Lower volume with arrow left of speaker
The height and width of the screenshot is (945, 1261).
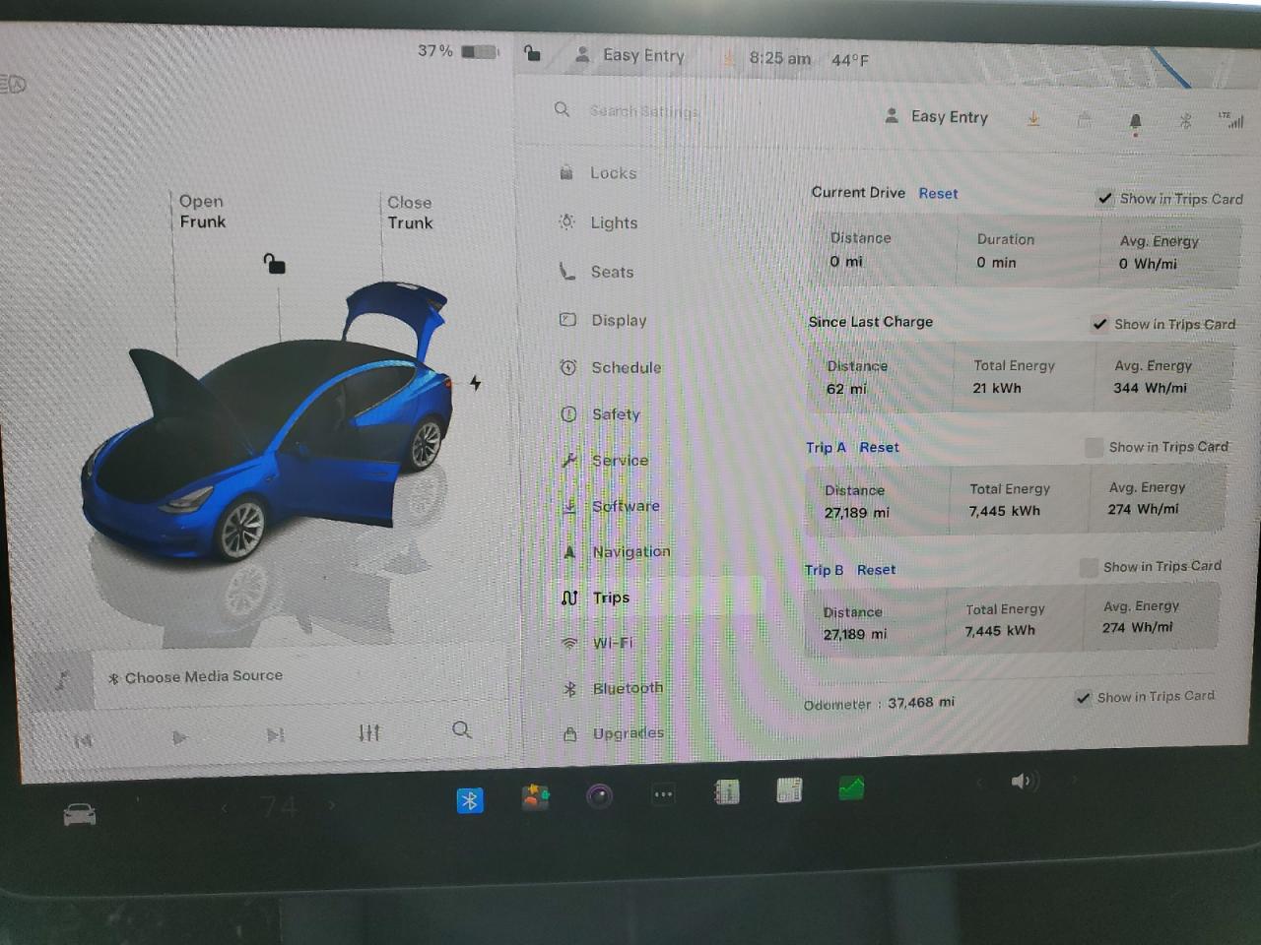(979, 784)
